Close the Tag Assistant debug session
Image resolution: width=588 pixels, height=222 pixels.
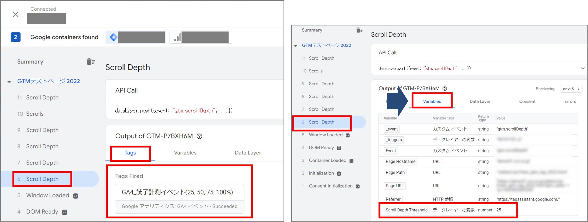pyautogui.click(x=16, y=14)
